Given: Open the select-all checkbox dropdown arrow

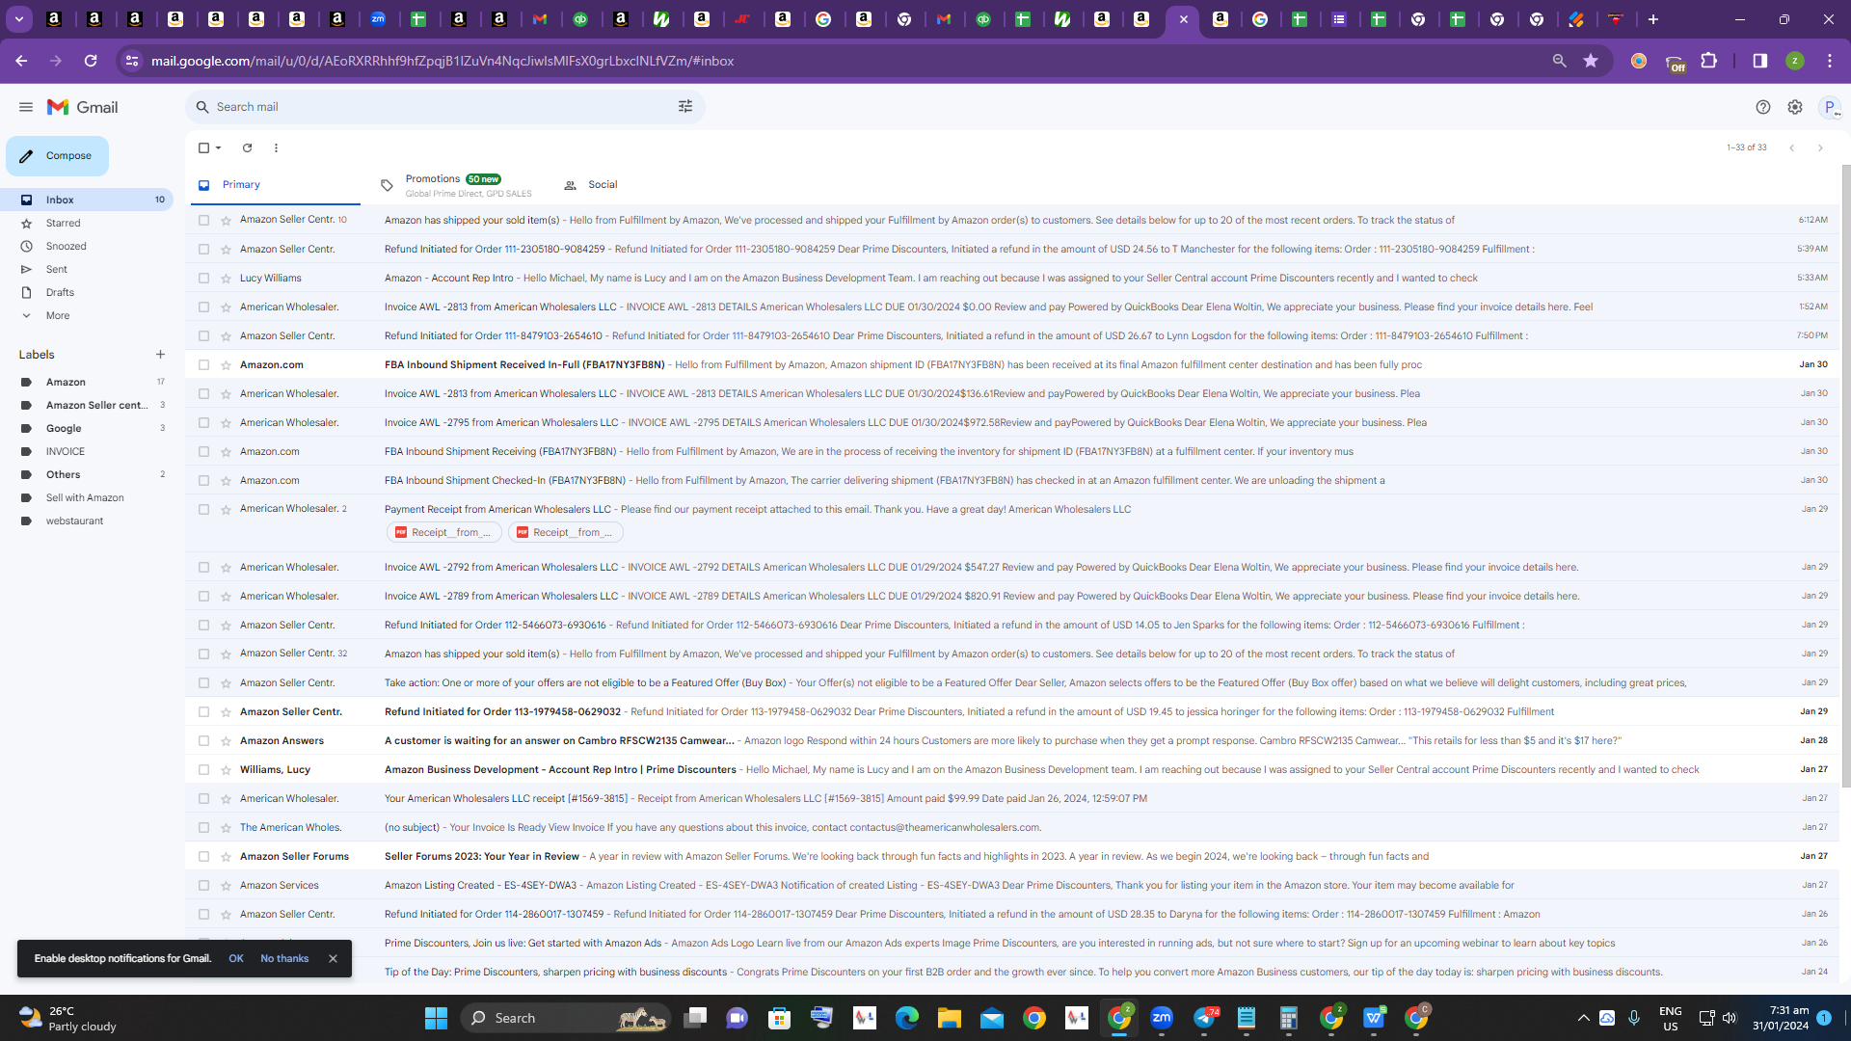Looking at the screenshot, I should pos(219,147).
